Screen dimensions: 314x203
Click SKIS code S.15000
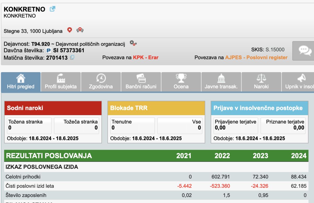[x=275, y=50]
